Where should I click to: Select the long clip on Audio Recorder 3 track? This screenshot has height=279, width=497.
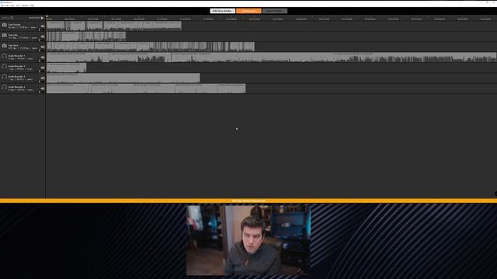point(123,77)
